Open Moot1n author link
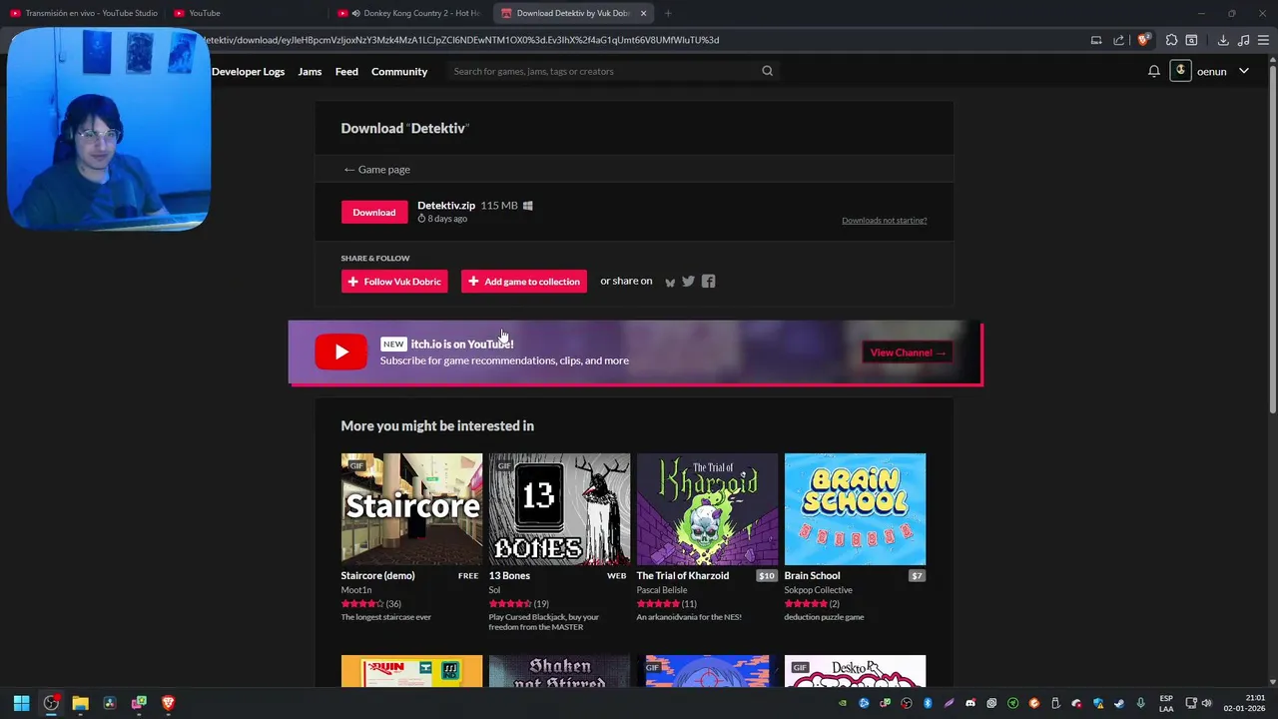This screenshot has width=1278, height=719. pos(356,590)
